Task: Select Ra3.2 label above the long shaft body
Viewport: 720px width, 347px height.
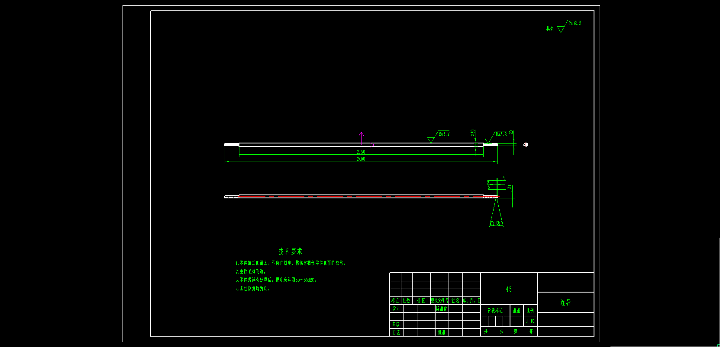Action: (444, 134)
